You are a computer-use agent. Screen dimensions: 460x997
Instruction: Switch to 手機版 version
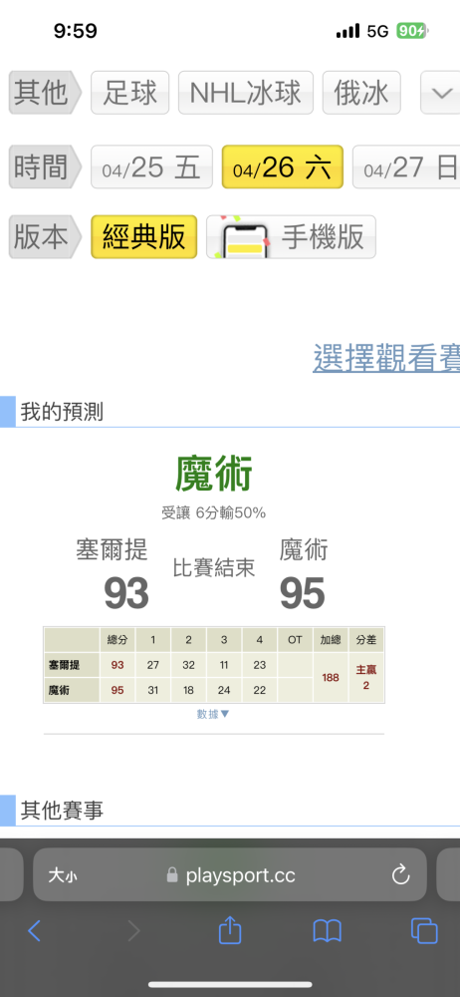[x=291, y=237]
